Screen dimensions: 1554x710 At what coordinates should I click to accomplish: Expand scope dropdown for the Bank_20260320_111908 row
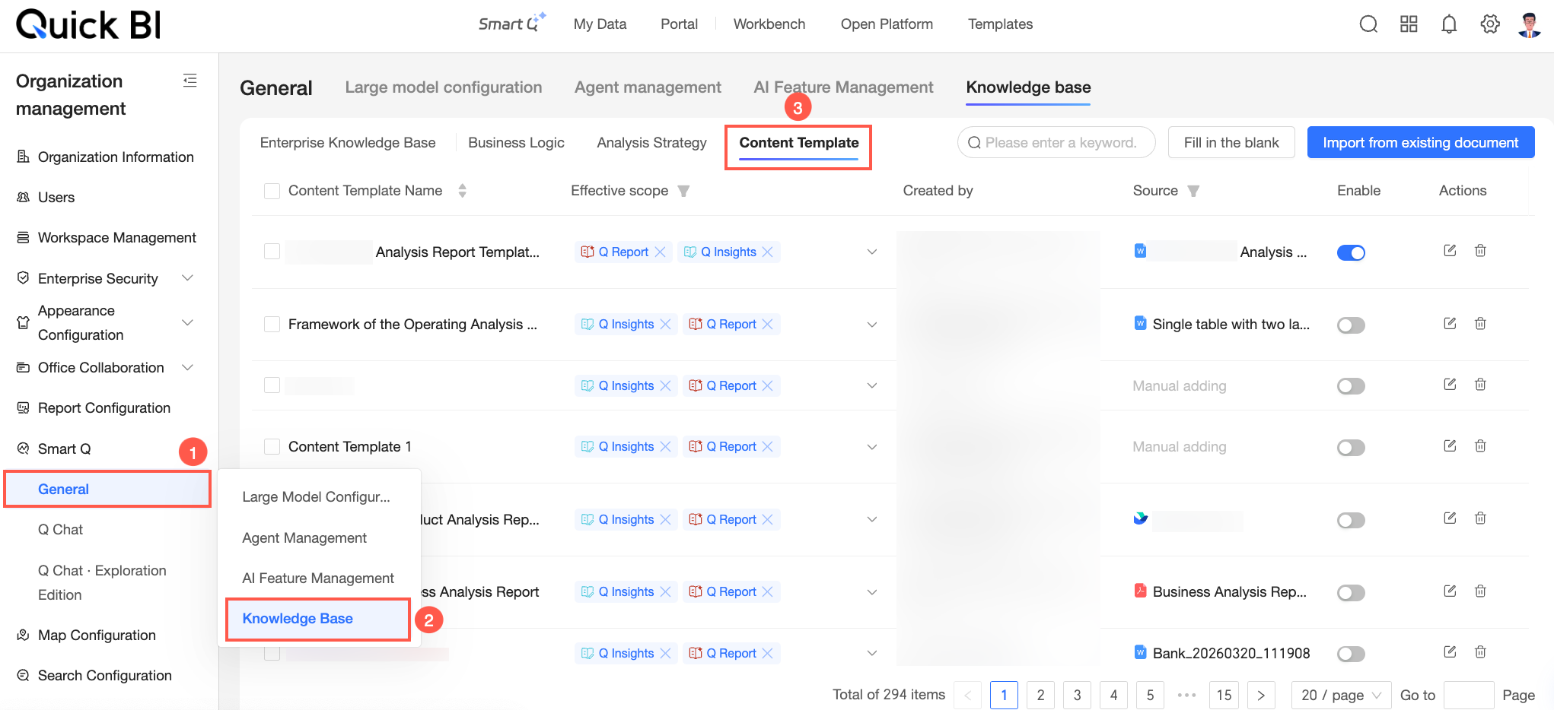(872, 653)
